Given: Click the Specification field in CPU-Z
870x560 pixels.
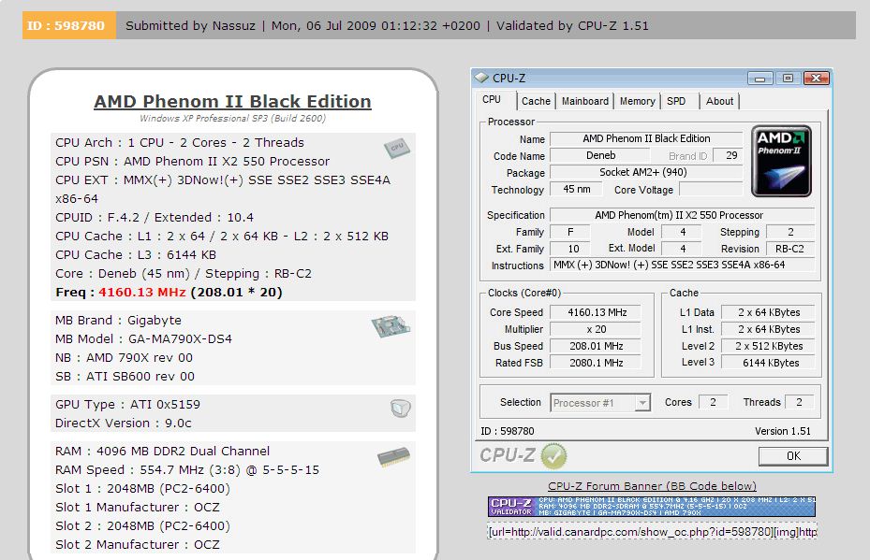Looking at the screenshot, I should [682, 215].
